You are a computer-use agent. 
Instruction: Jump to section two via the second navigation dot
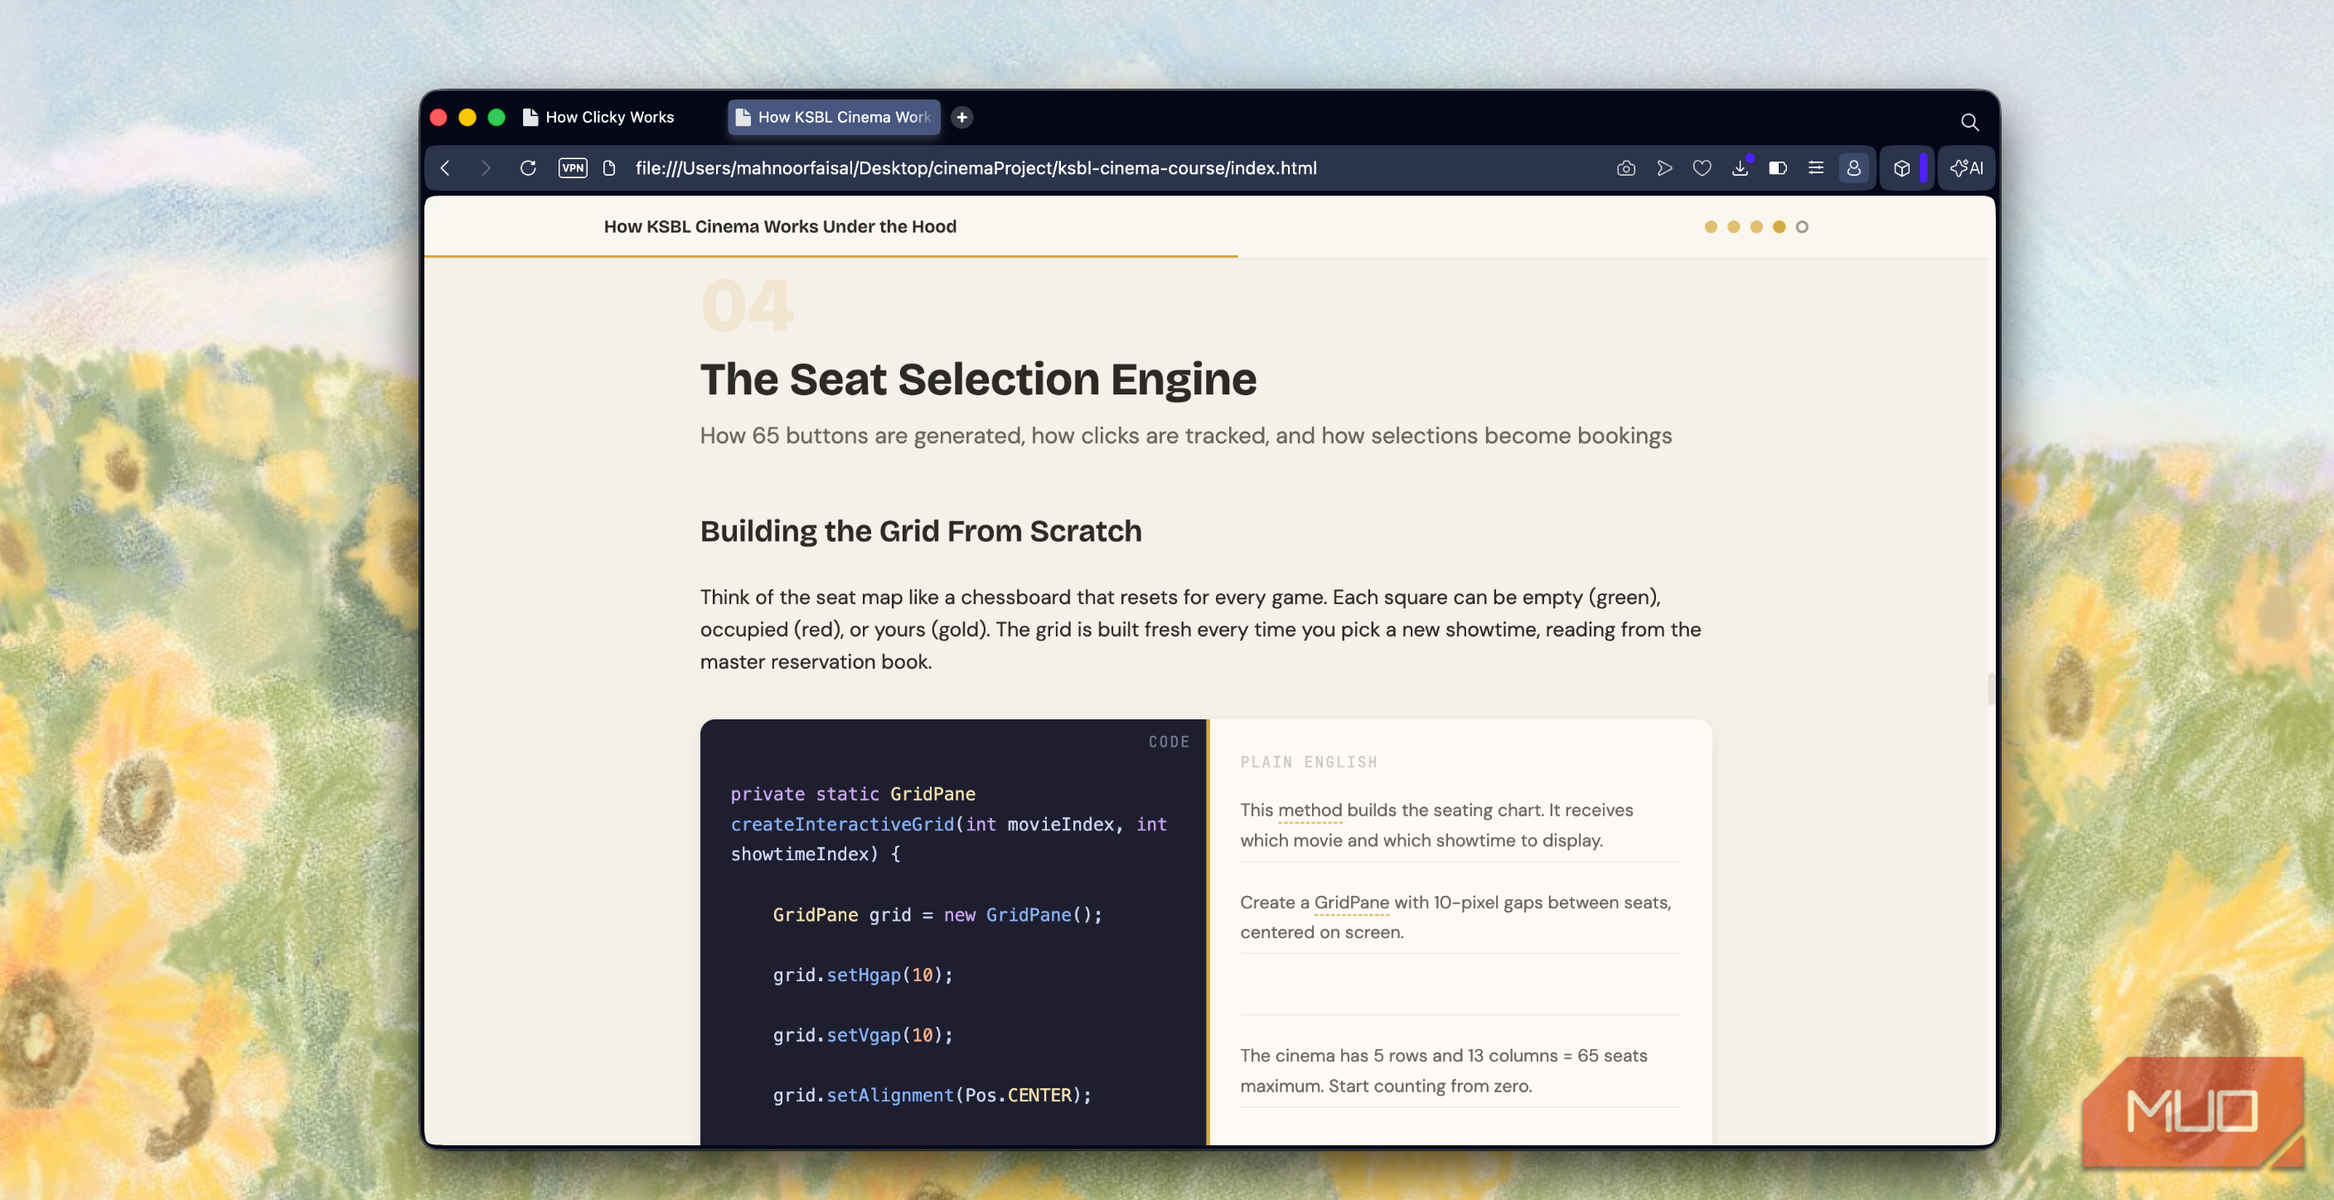pyautogui.click(x=1733, y=227)
